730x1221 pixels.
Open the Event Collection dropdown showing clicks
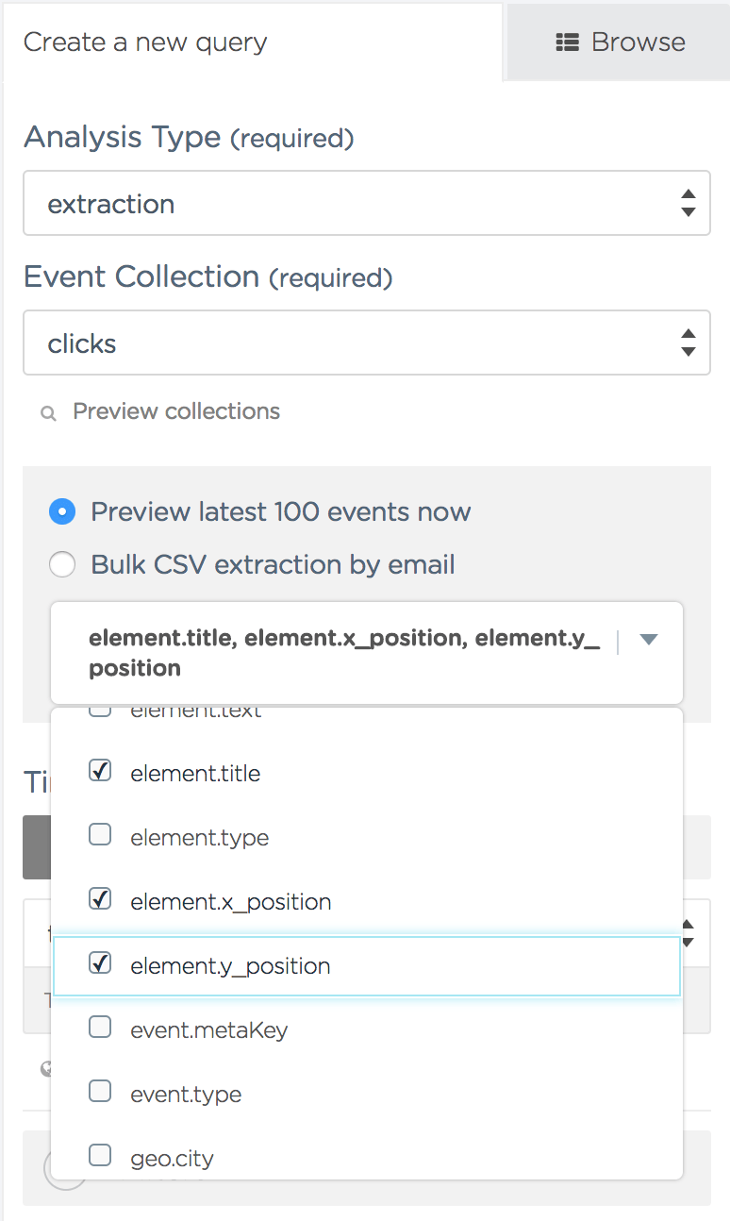click(366, 343)
